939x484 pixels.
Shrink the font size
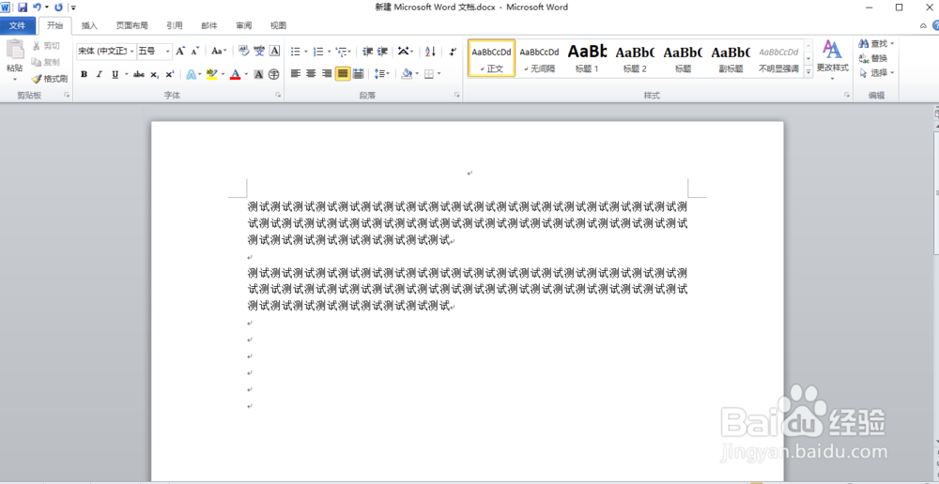[194, 52]
